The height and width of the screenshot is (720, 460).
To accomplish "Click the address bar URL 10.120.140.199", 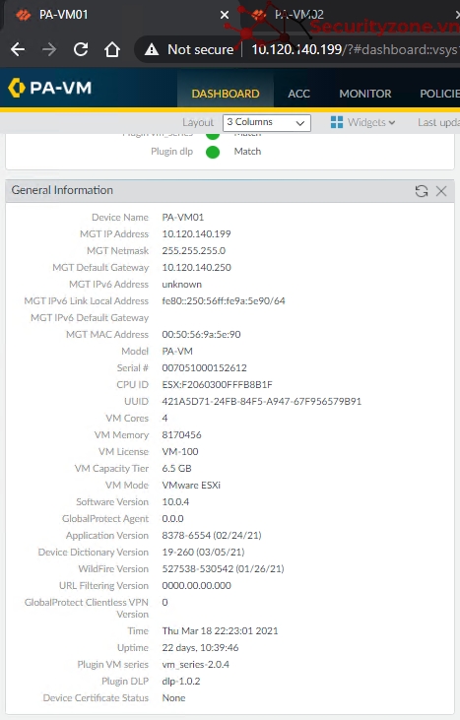I will (x=296, y=49).
